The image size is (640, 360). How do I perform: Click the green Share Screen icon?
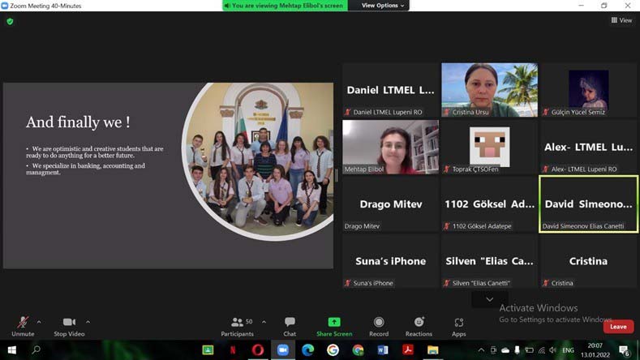point(334,323)
